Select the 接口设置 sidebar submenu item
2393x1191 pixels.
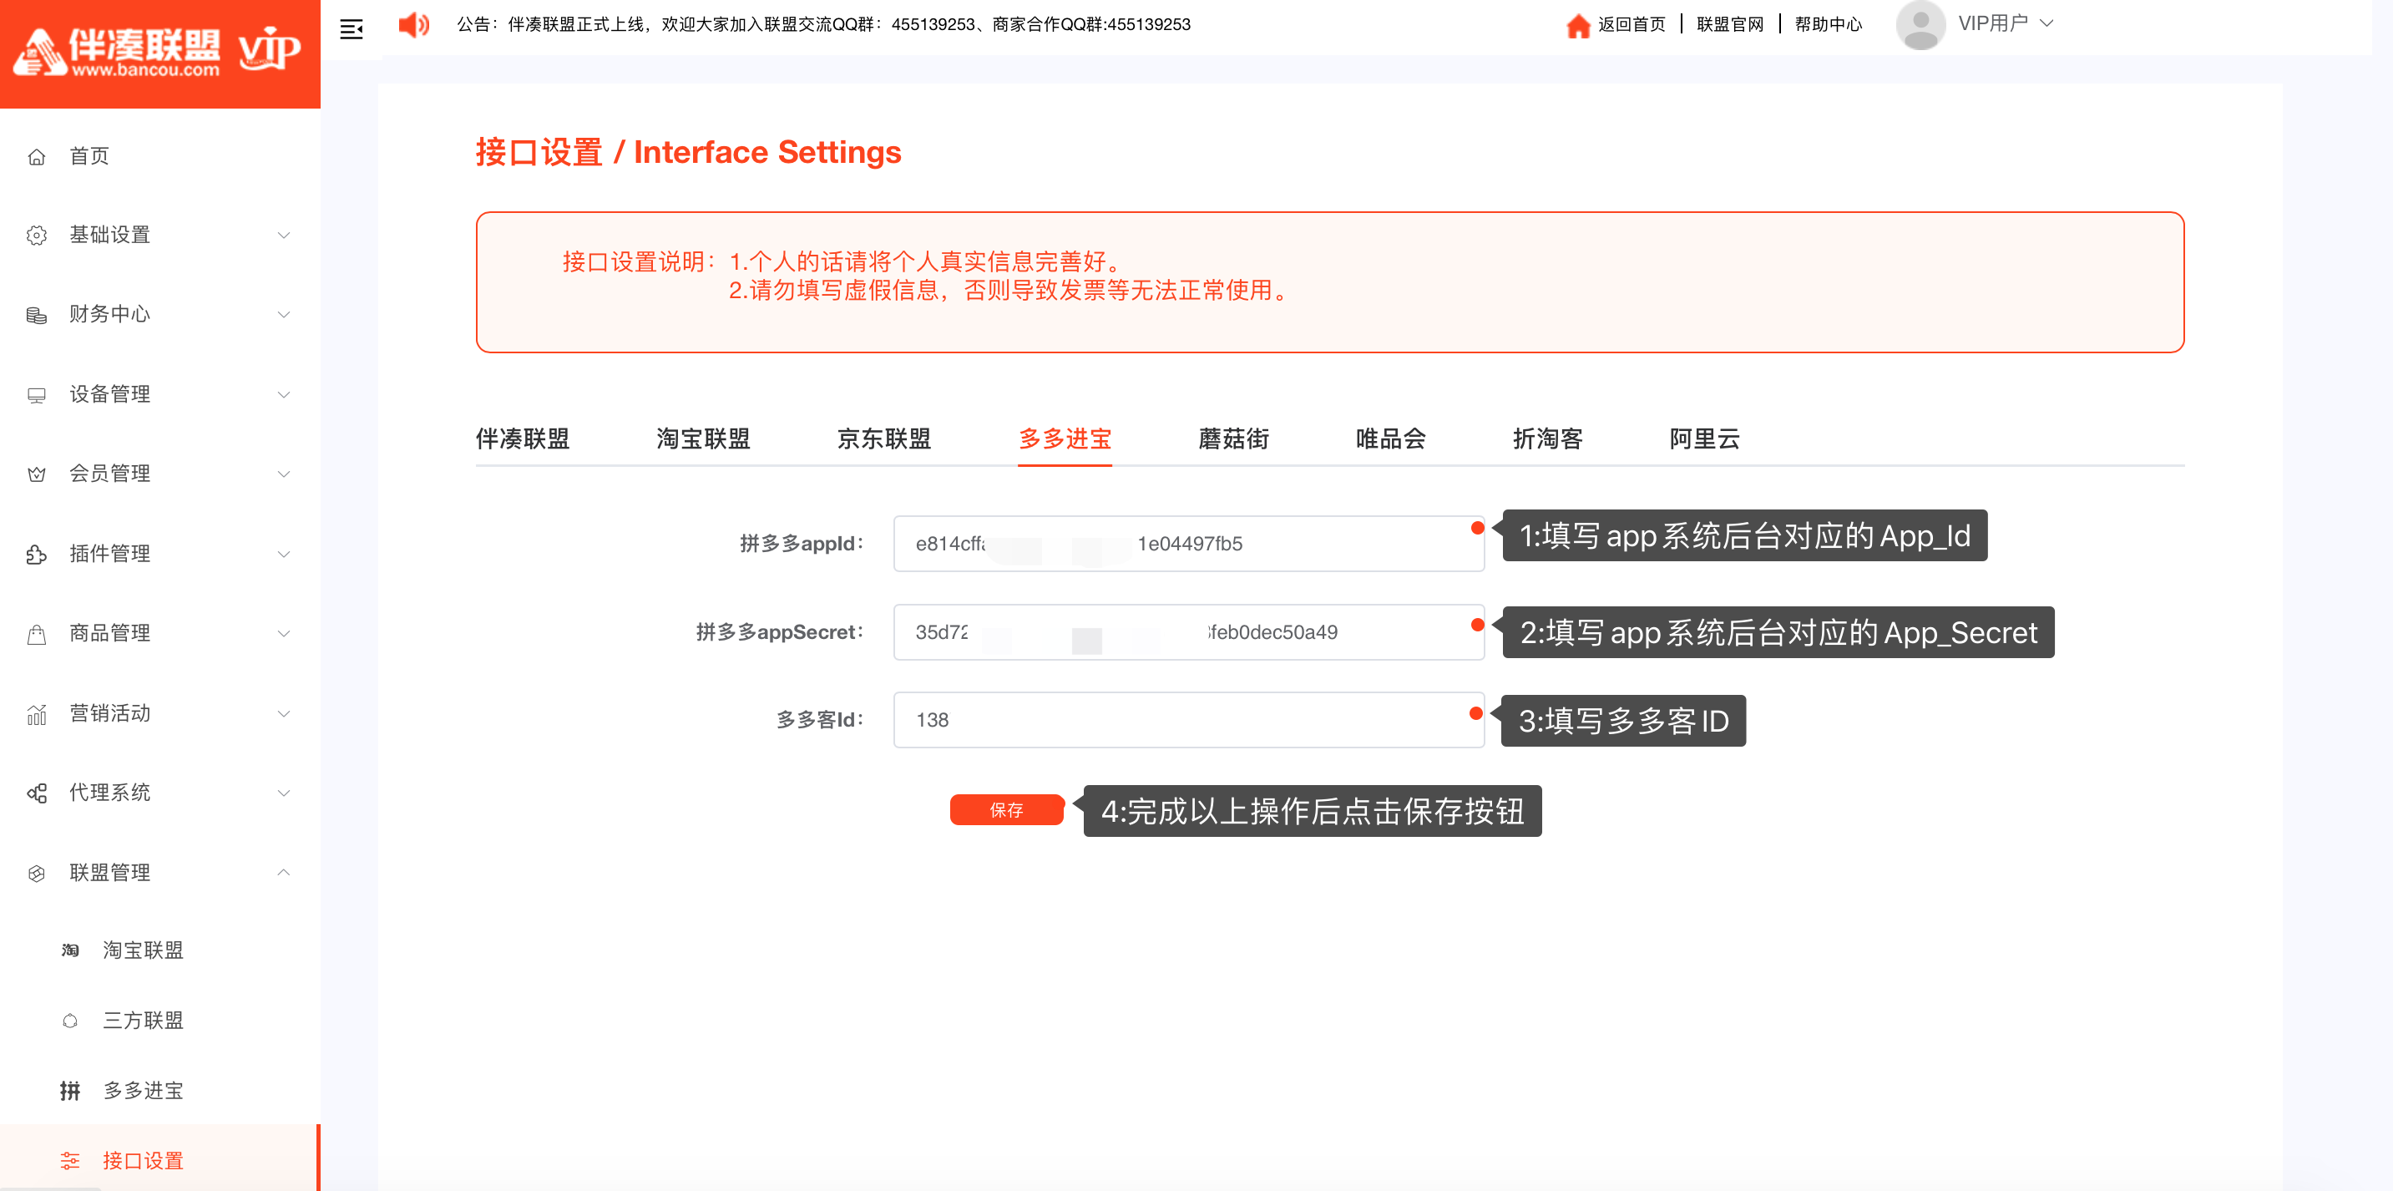click(x=159, y=1161)
